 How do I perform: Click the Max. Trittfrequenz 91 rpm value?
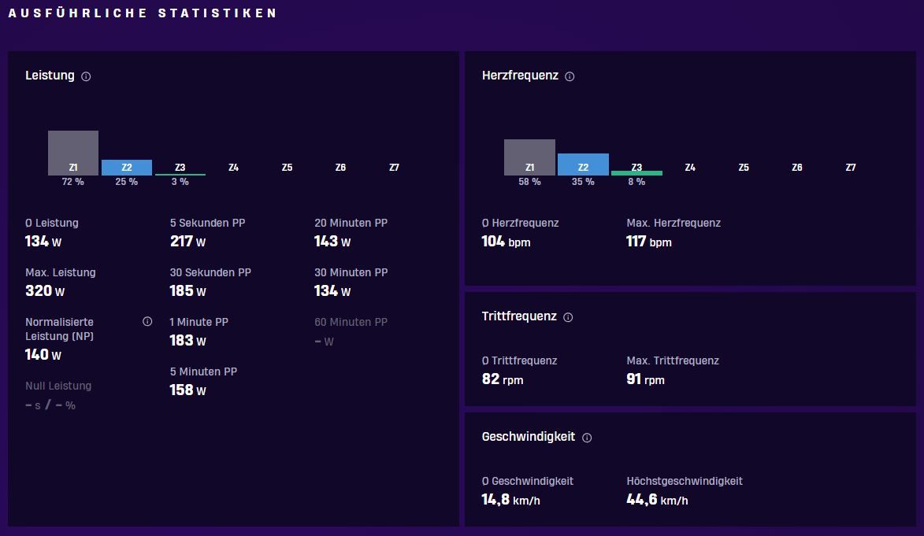[645, 379]
